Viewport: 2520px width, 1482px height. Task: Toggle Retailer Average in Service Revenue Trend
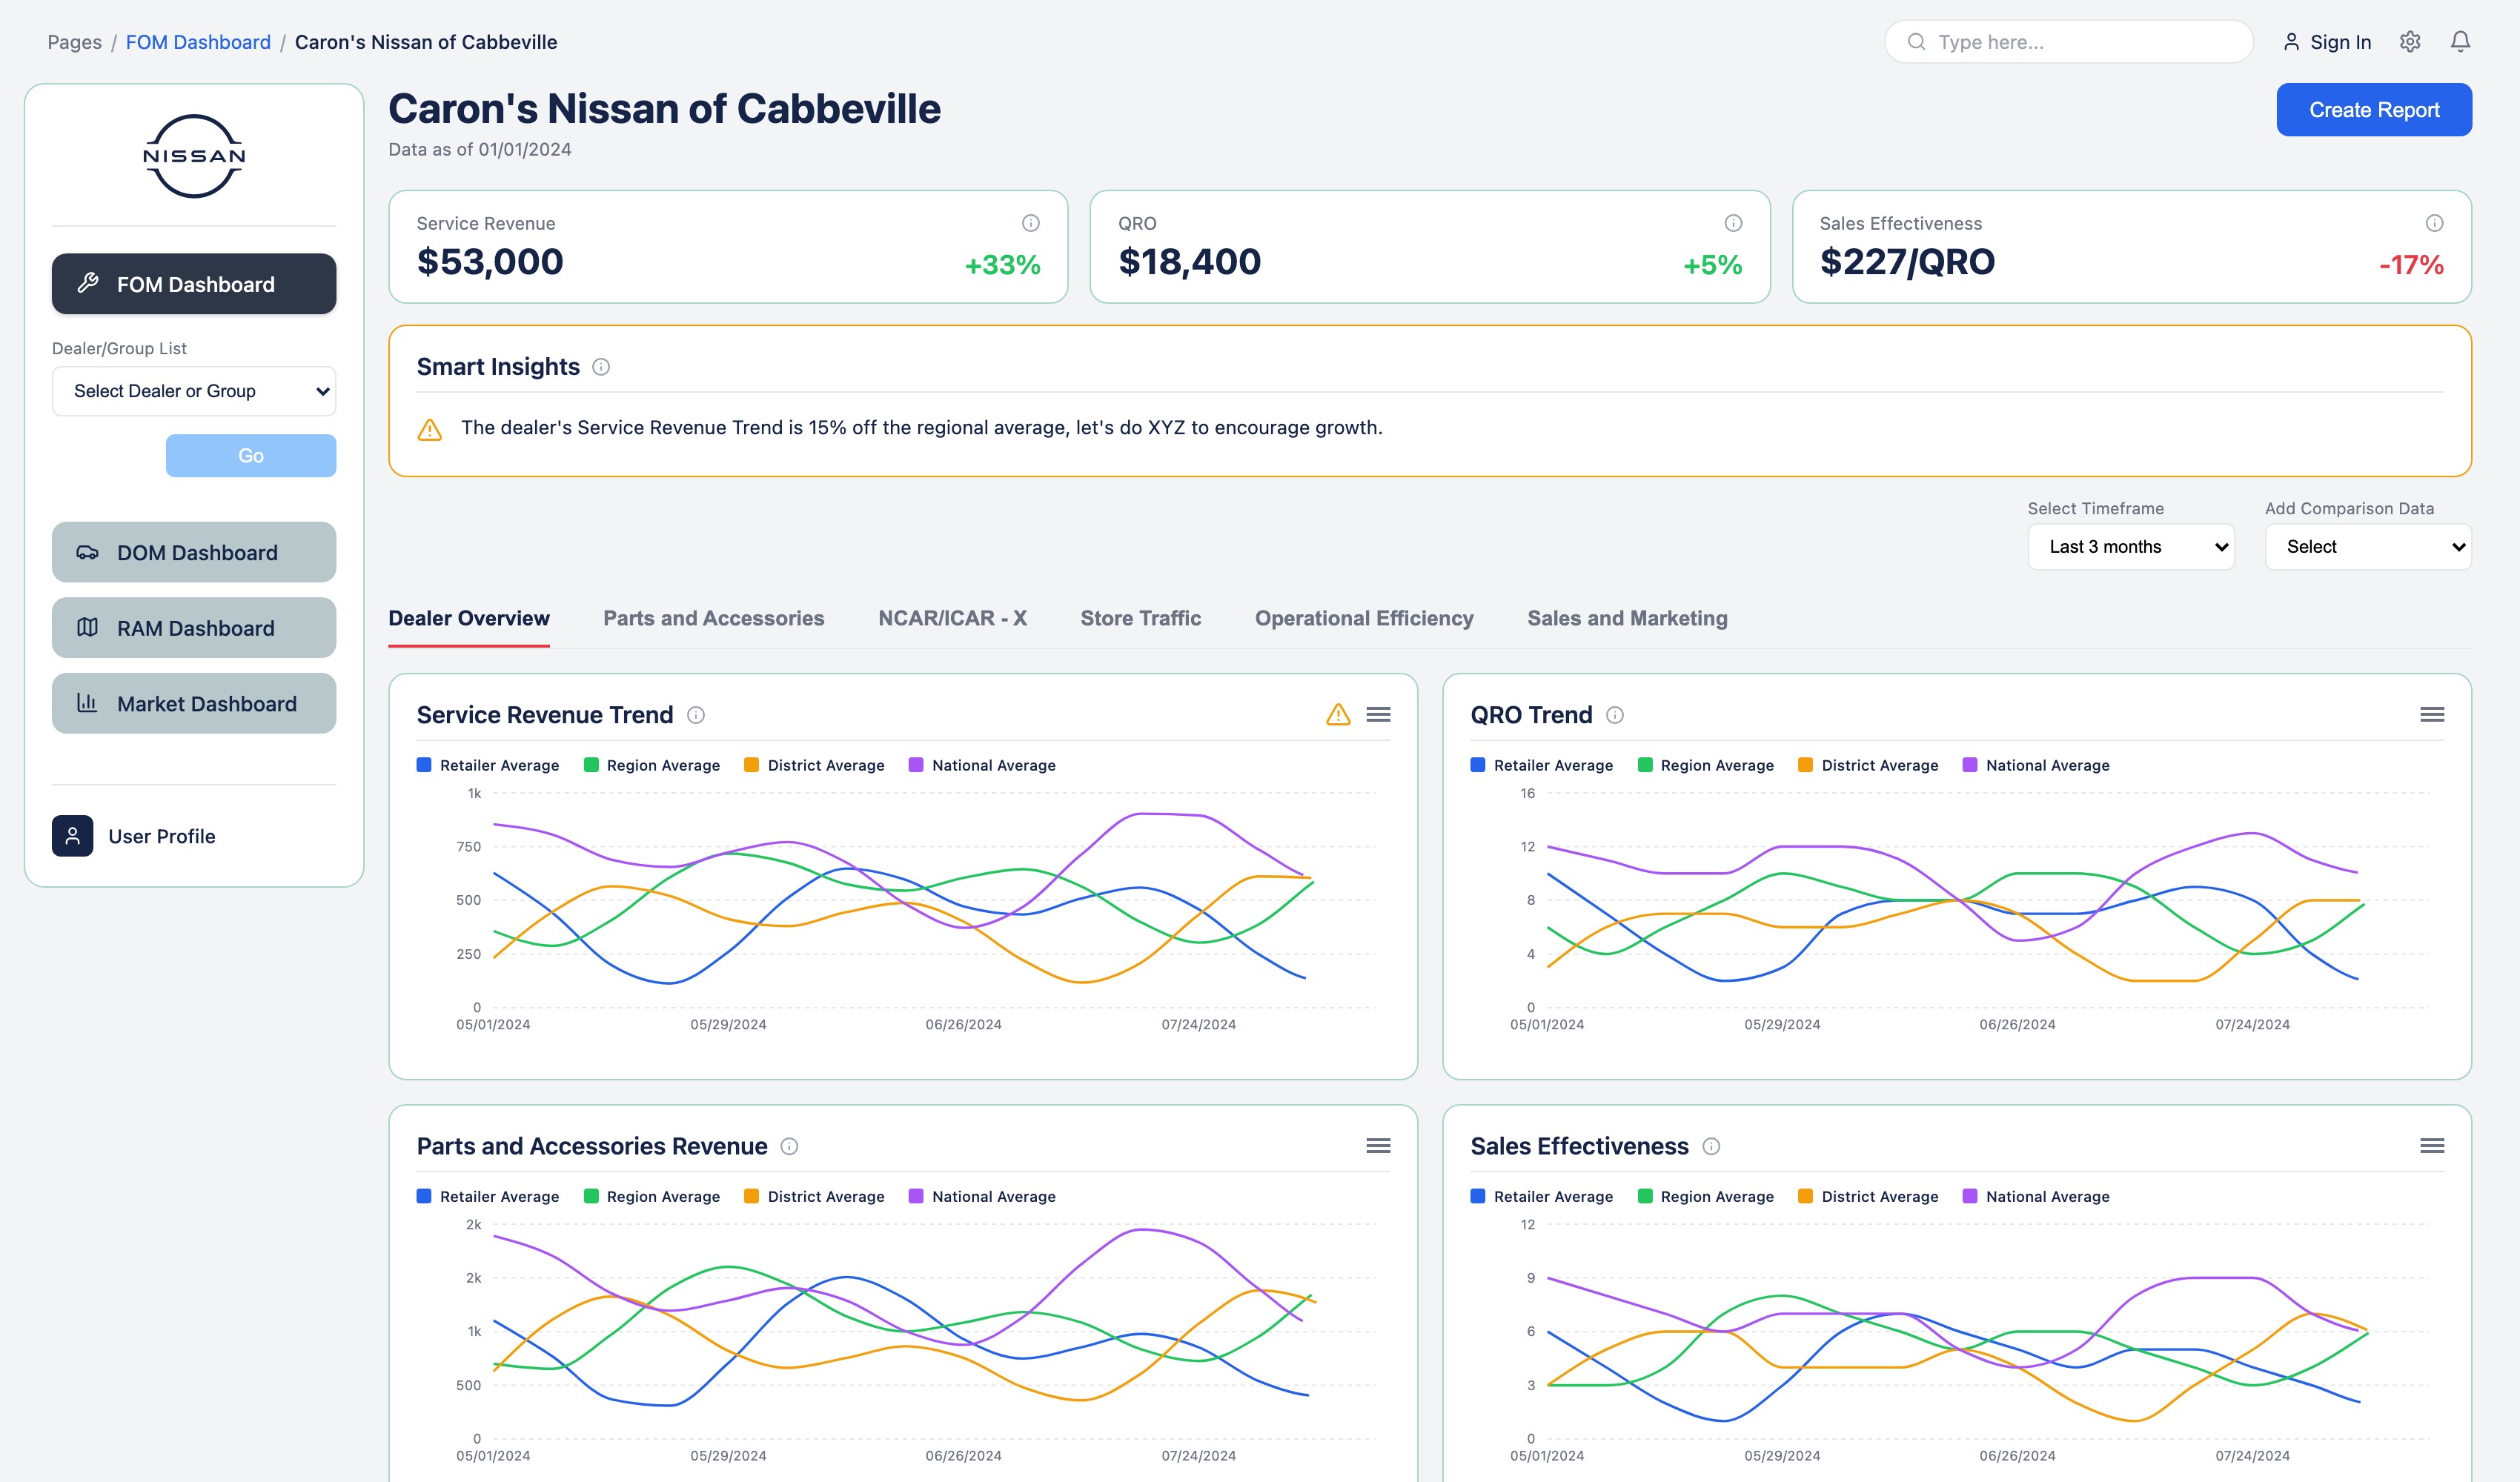[x=488, y=765]
